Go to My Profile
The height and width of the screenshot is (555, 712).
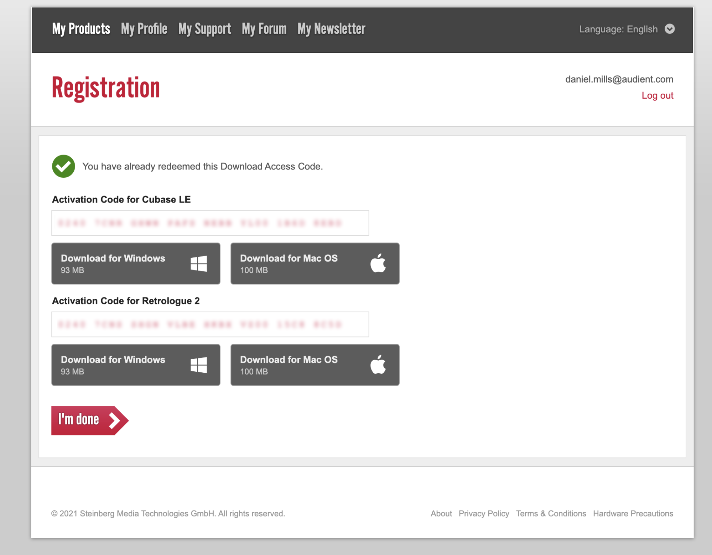click(x=144, y=29)
